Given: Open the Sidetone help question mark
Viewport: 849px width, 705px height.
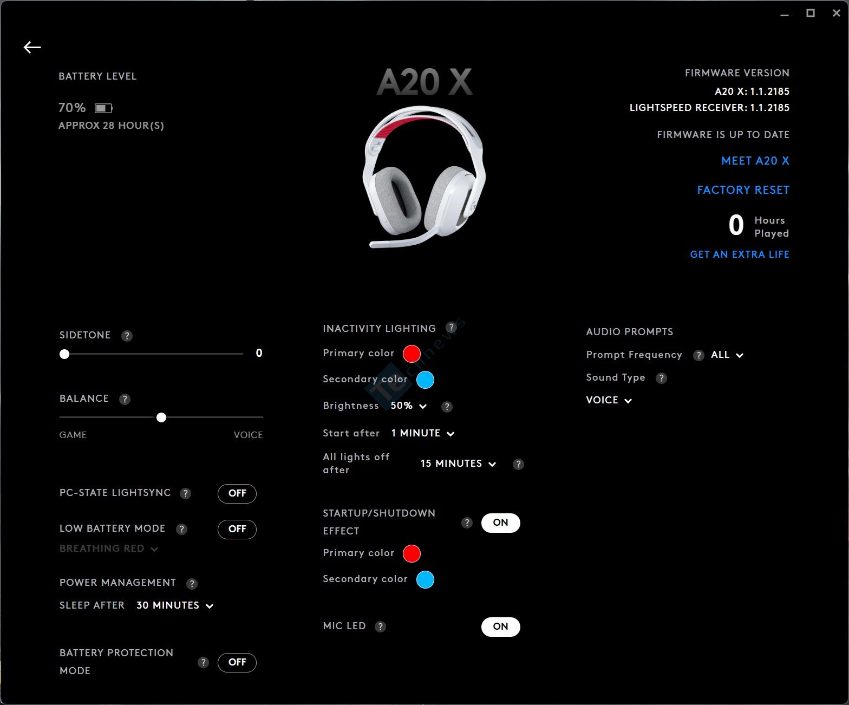Looking at the screenshot, I should click(x=127, y=336).
